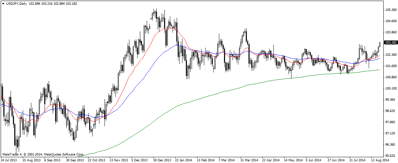Click the latest candlestick at the right edge

pyautogui.click(x=380, y=44)
